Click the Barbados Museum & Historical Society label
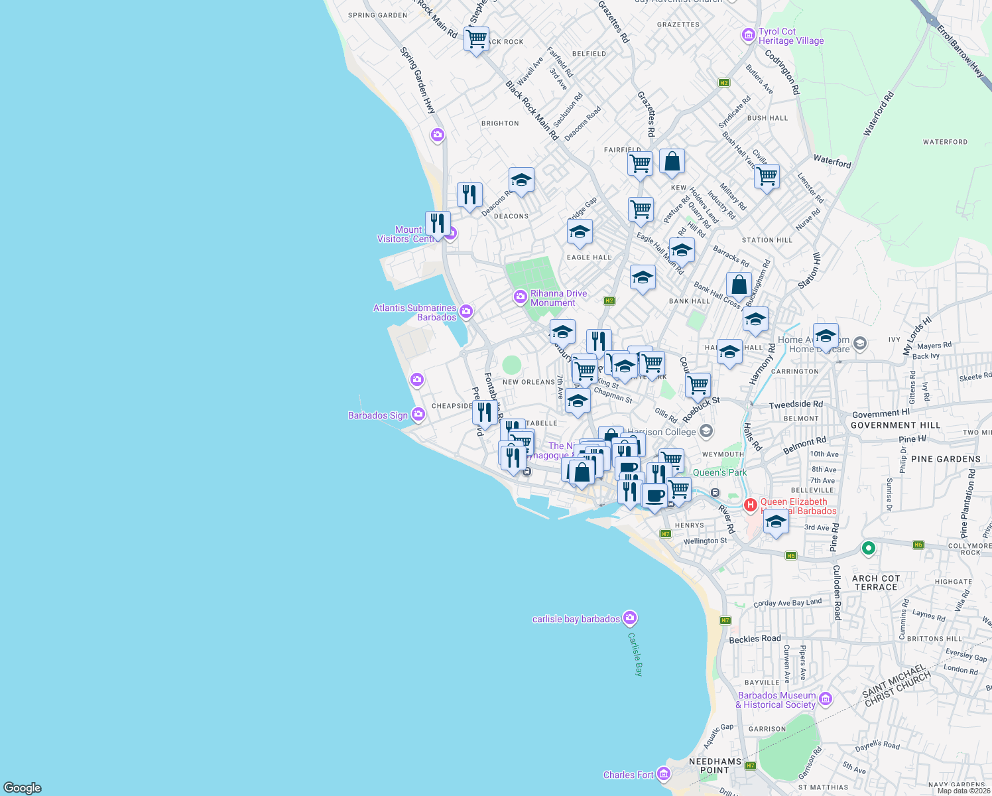Screen dimensions: 992x796 point(776,700)
